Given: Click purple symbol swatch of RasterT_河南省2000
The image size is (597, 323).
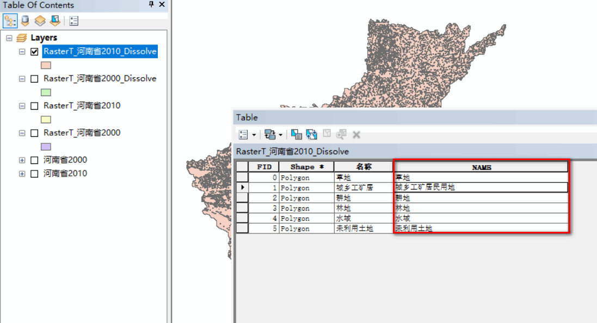Looking at the screenshot, I should [46, 147].
